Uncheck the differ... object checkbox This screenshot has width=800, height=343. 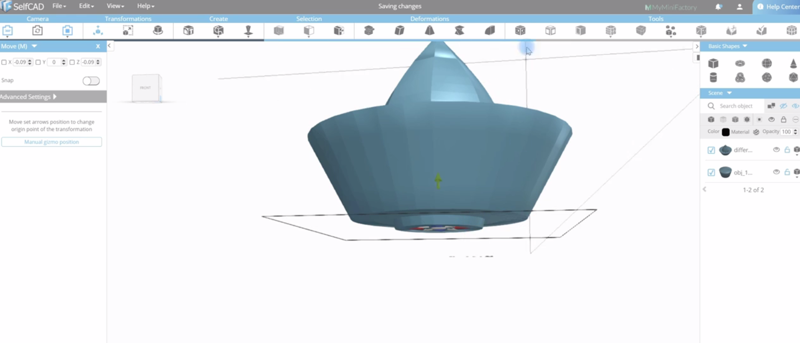[712, 150]
